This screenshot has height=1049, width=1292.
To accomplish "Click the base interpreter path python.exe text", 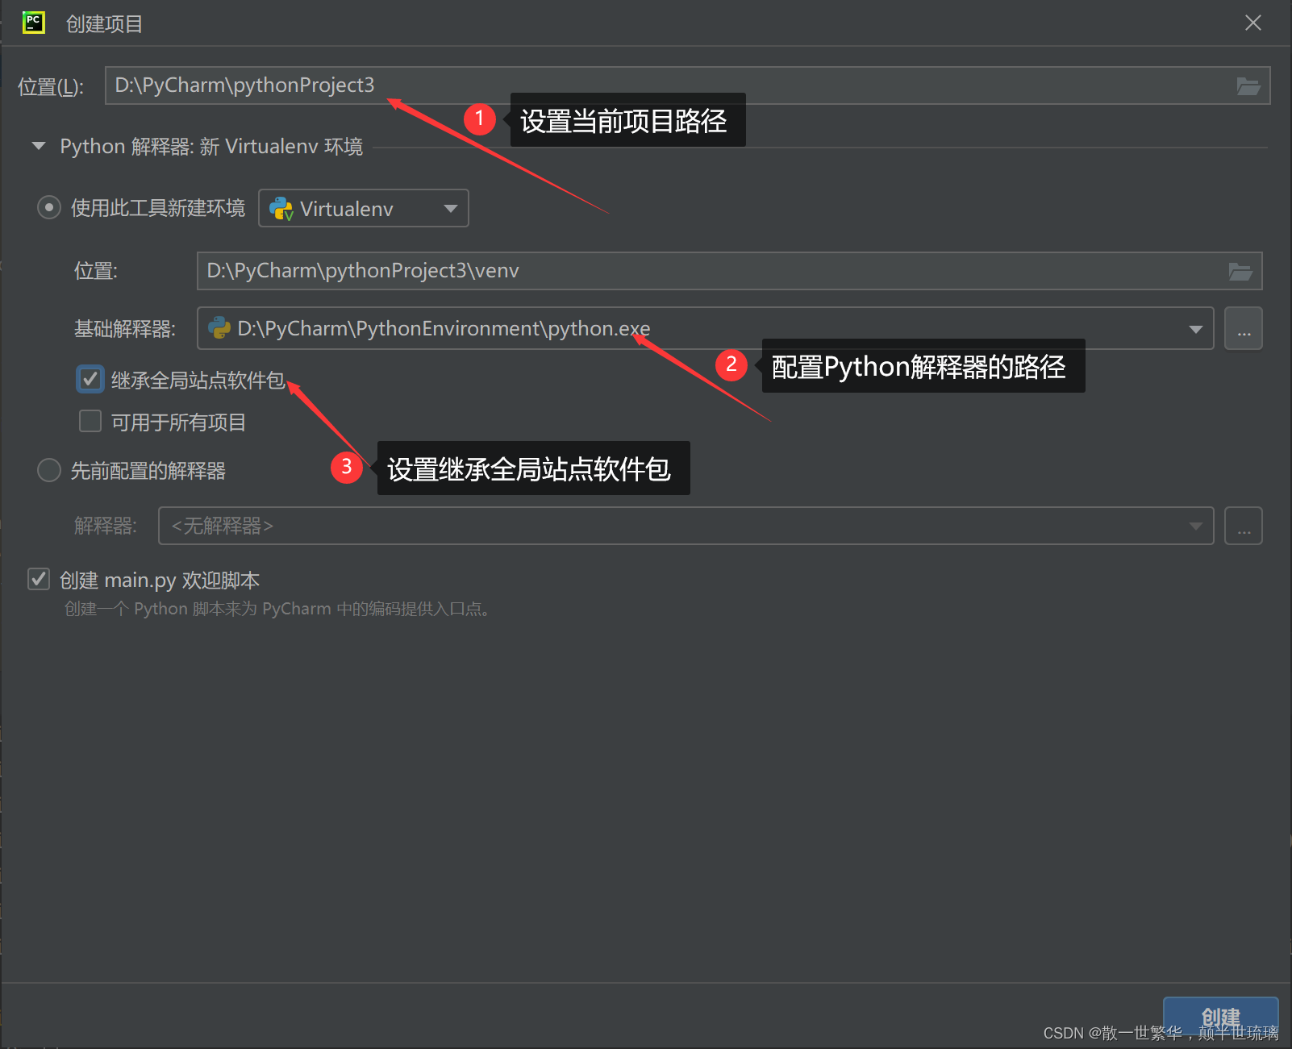I will coord(444,329).
